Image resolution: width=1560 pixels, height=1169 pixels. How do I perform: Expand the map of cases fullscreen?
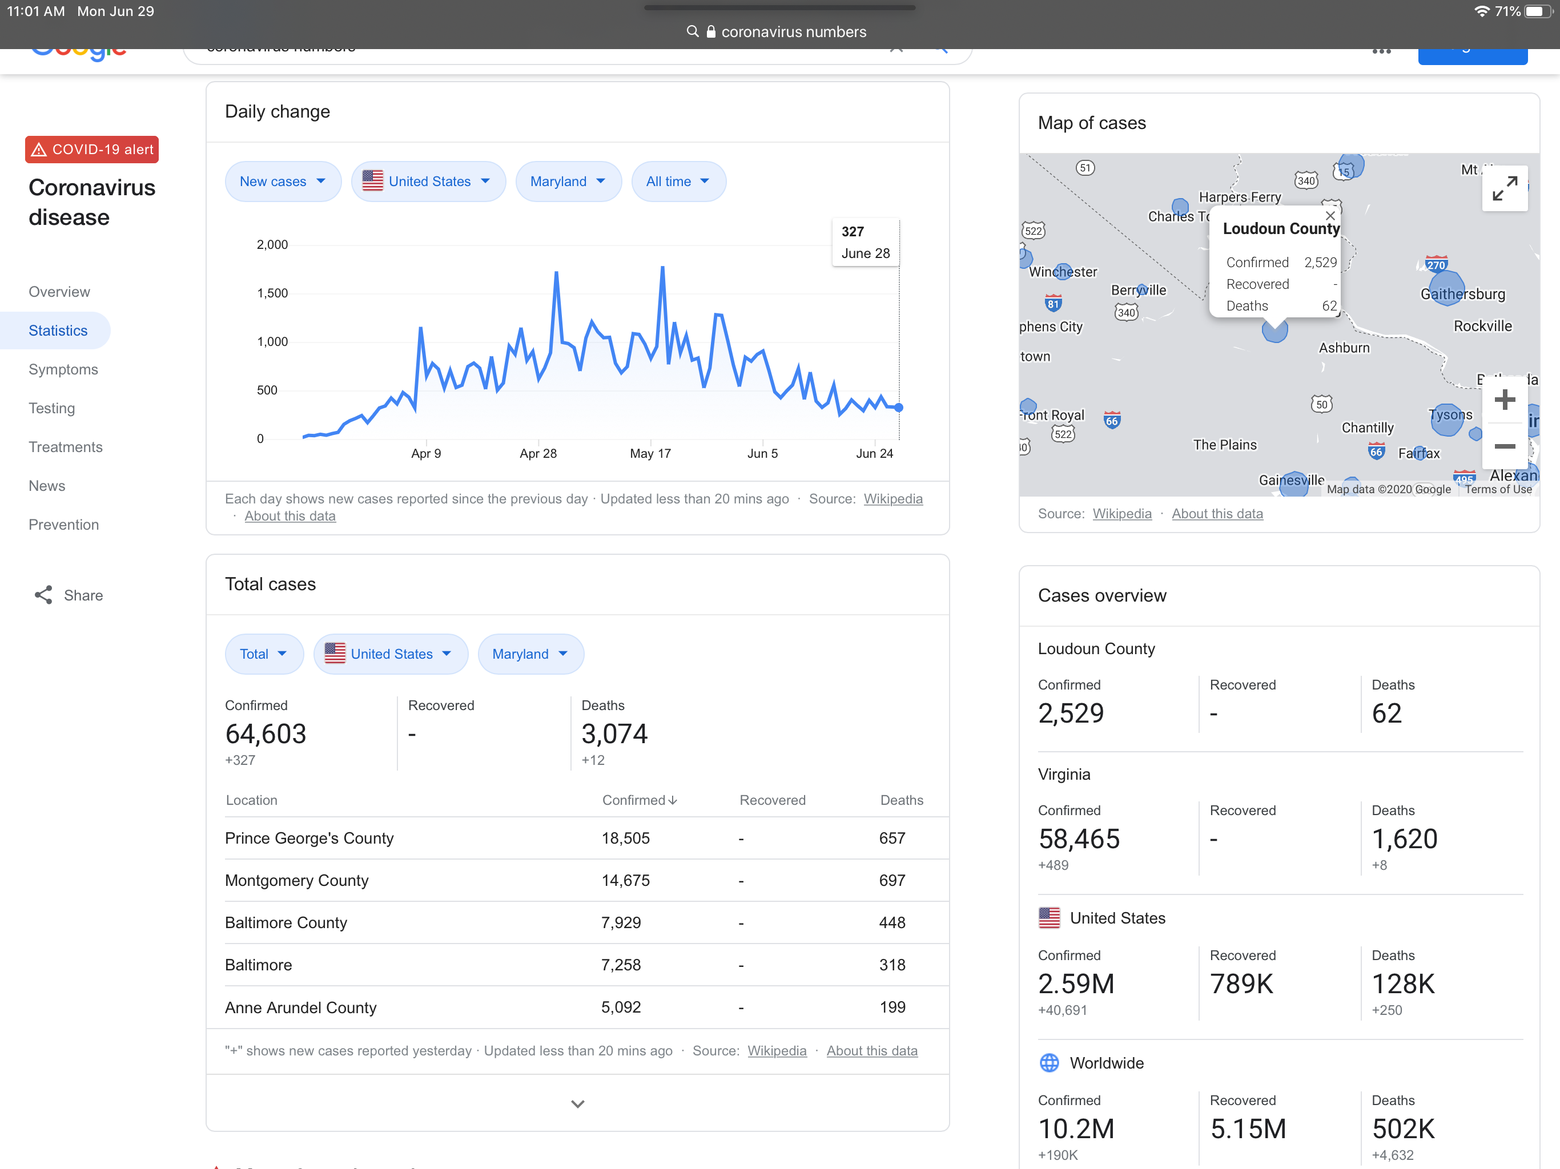[x=1504, y=188]
